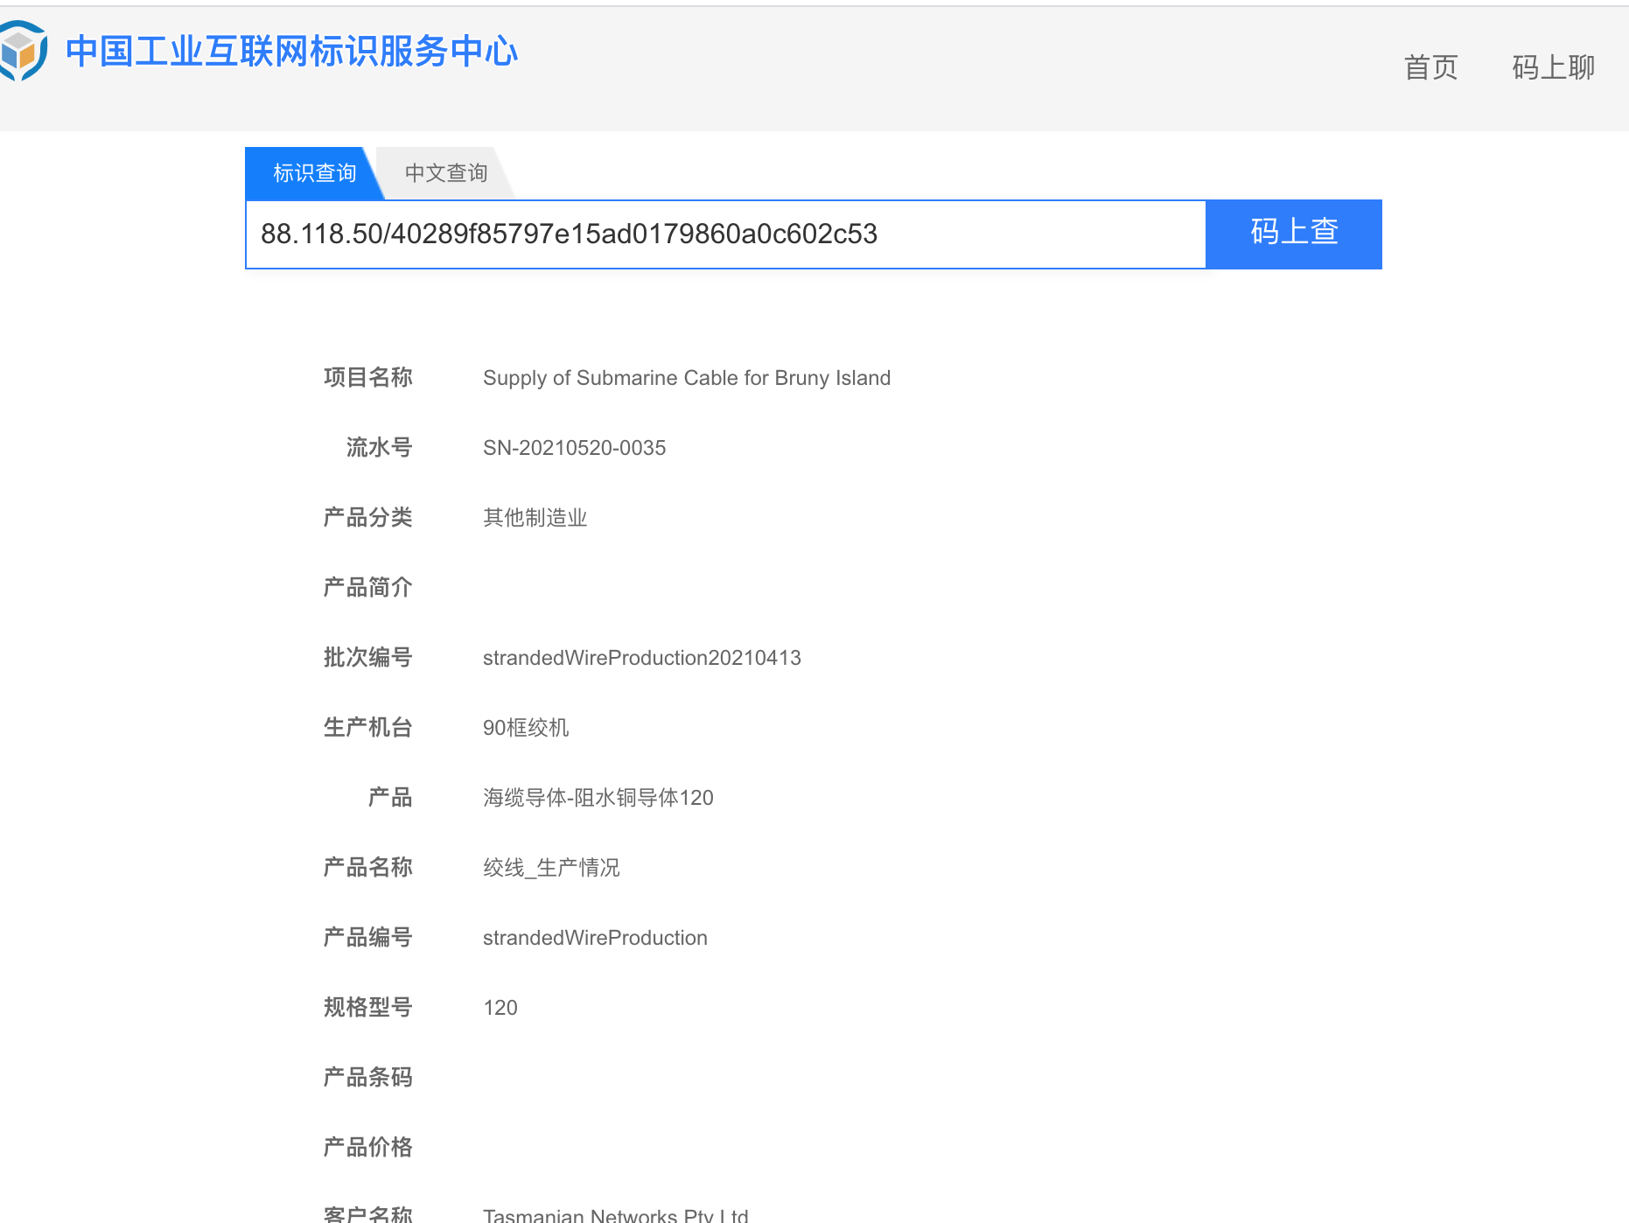Select batch number strandedWireProduction20210413
1629x1223 pixels.
click(x=642, y=658)
